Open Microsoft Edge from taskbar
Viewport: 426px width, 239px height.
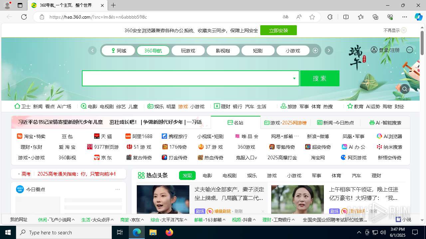coord(137,232)
